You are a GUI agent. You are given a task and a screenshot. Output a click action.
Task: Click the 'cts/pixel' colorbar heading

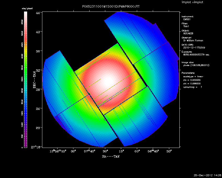click(27, 9)
